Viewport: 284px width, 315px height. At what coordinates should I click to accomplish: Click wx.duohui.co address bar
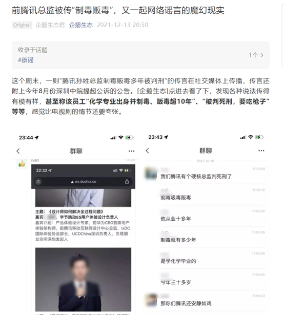pyautogui.click(x=83, y=182)
